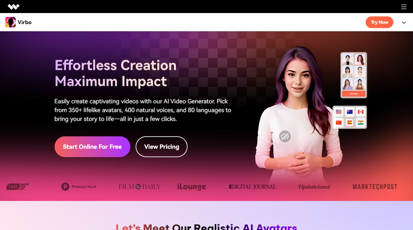Click the Virbo brand name text
This screenshot has height=230, width=413.
tap(25, 22)
